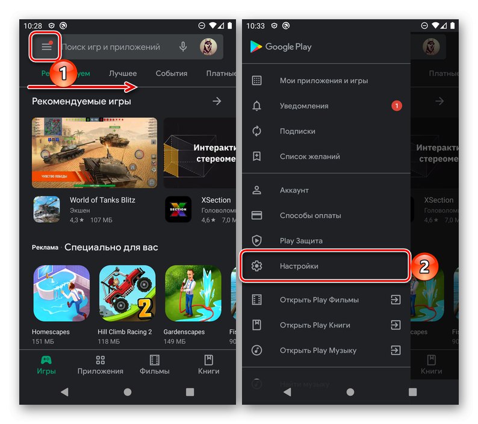
Task: Open the 'Интеракти стереоме' banner in left screen
Action: tap(200, 152)
